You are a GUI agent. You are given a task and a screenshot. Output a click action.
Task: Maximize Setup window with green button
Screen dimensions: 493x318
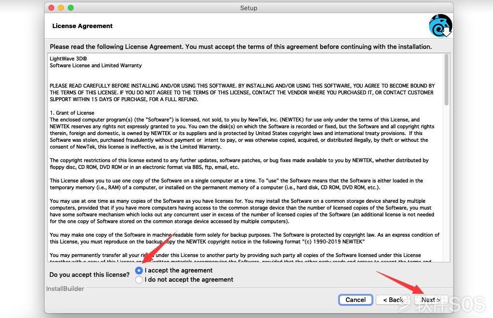click(71, 8)
